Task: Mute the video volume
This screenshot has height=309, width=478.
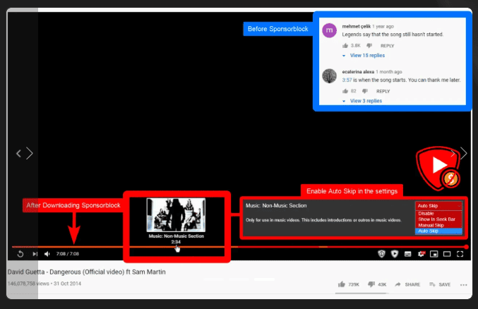Action: (x=47, y=254)
